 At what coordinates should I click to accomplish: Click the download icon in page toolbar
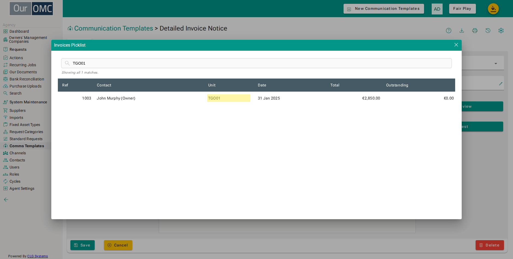(x=462, y=31)
